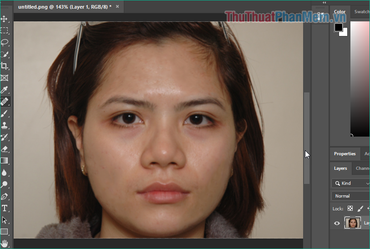Click the black foreground color swatch
The width and height of the screenshot is (370, 249).
coord(339,27)
